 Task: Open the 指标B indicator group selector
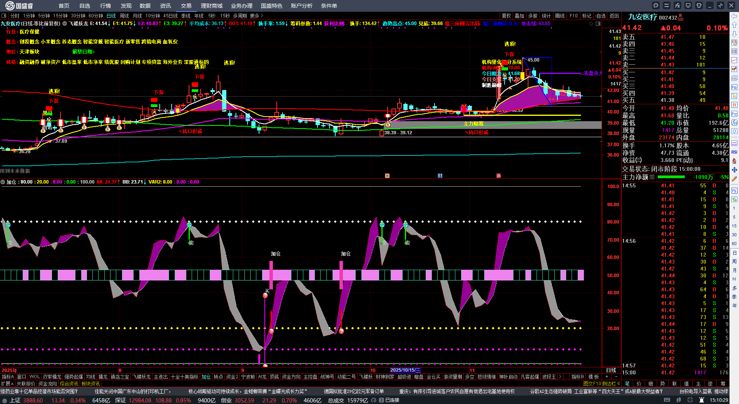pyautogui.click(x=577, y=377)
